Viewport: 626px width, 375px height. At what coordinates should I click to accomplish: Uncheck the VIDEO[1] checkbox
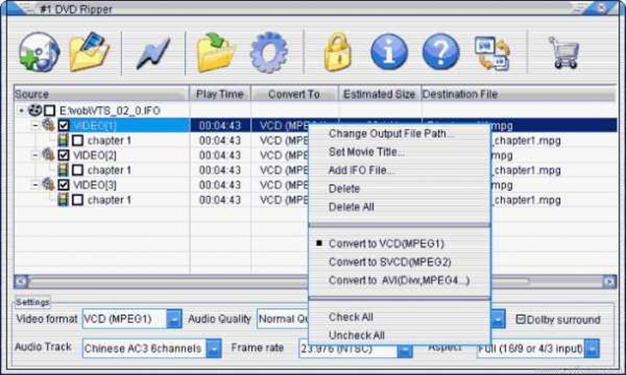coord(63,125)
